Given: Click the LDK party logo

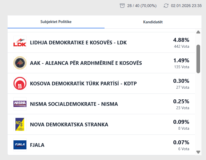Looking at the screenshot, I should 20,43.
